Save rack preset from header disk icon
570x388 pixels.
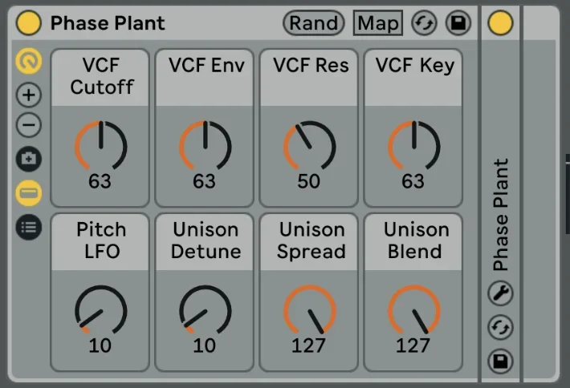pyautogui.click(x=458, y=23)
